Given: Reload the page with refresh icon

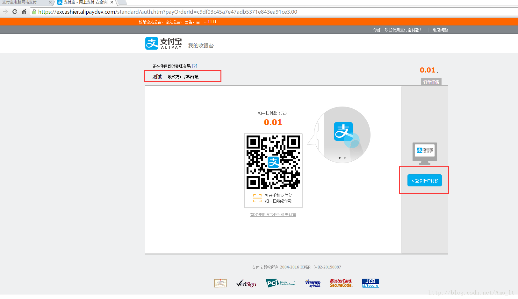Looking at the screenshot, I should tap(15, 12).
